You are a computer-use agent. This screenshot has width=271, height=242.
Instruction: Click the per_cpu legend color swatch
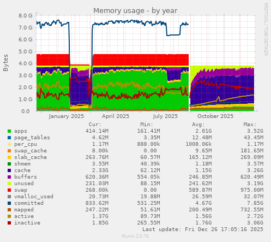point(9,144)
